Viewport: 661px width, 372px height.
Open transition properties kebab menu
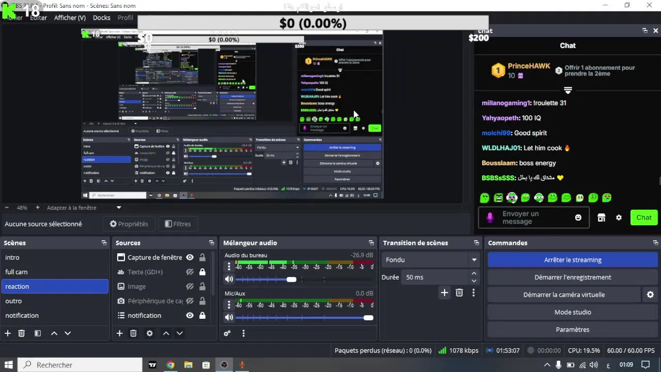474,293
